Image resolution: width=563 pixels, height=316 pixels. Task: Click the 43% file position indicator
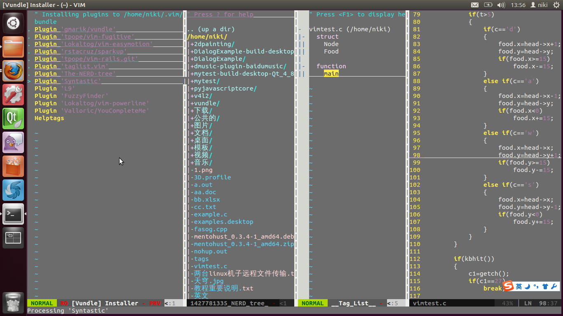point(507,303)
